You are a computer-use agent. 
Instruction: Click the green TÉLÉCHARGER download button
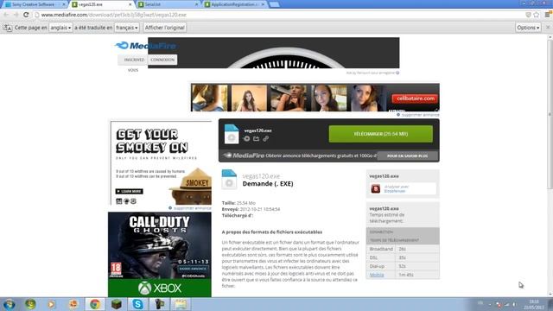click(x=381, y=134)
